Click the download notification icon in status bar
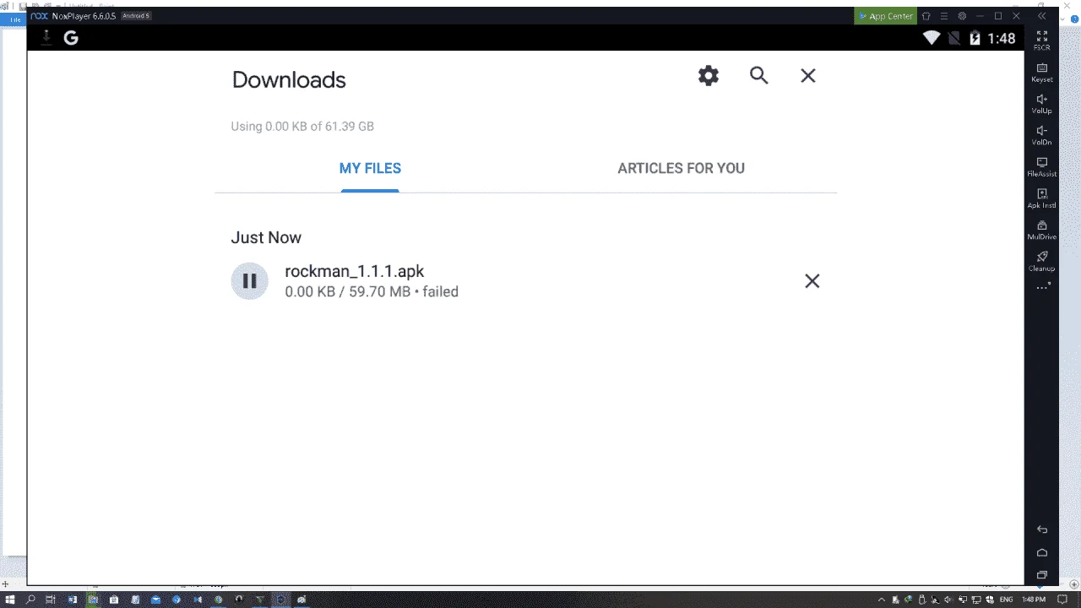The height and width of the screenshot is (608, 1081). coord(46,37)
